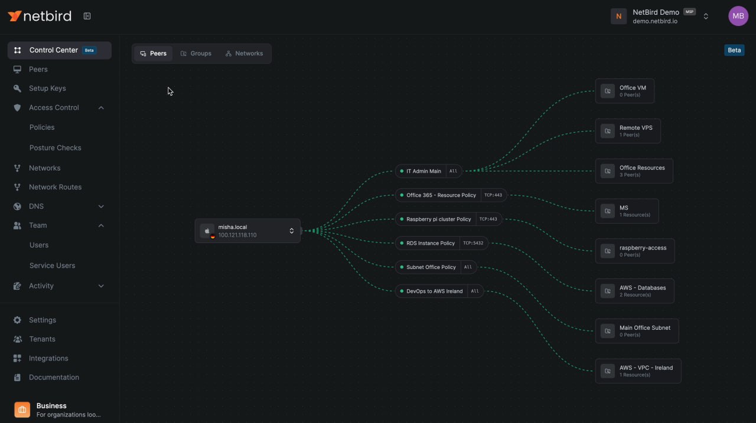Expand the DNS menu section
756x423 pixels.
[x=101, y=206]
